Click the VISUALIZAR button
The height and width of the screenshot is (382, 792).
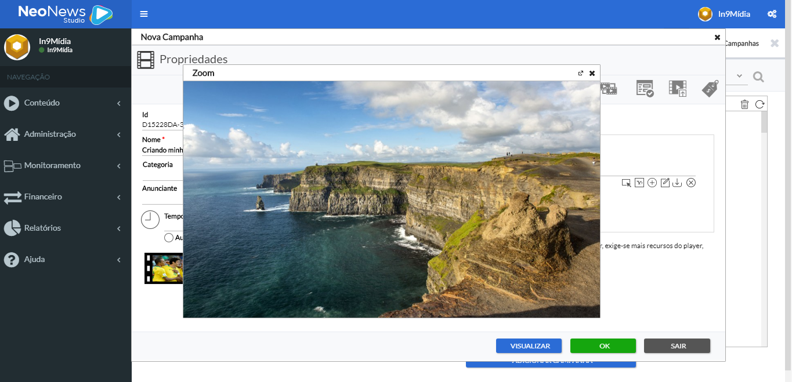[529, 346]
